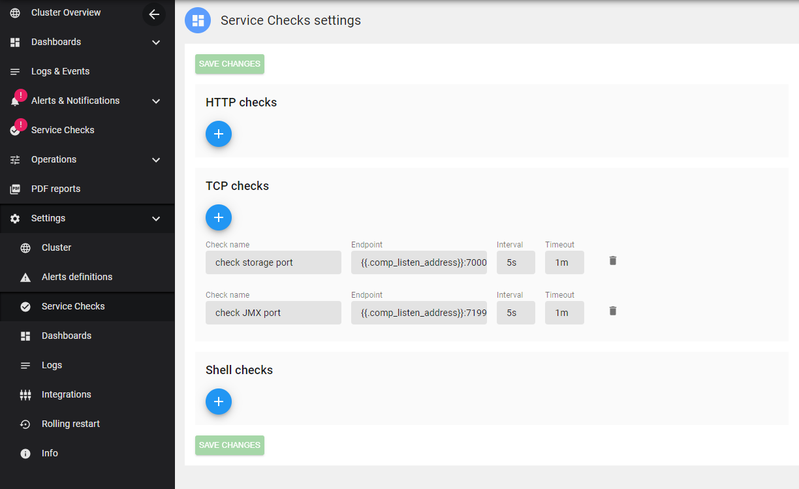Expand the Dashboards menu chevron
The height and width of the screenshot is (489, 799).
pyautogui.click(x=156, y=42)
